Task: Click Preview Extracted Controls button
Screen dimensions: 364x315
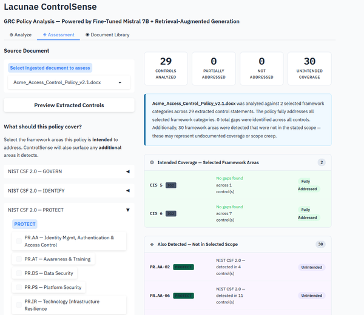Action: (69, 105)
